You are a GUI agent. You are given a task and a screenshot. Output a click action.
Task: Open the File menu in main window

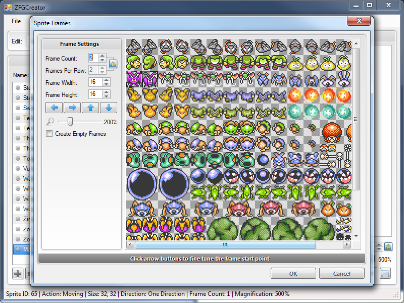[16, 21]
